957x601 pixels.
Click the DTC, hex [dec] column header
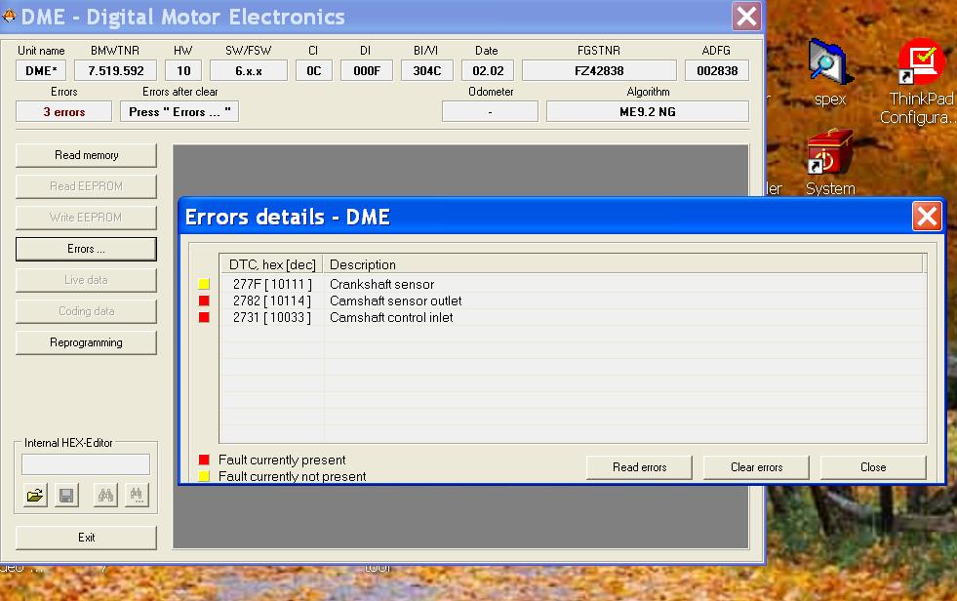[271, 264]
